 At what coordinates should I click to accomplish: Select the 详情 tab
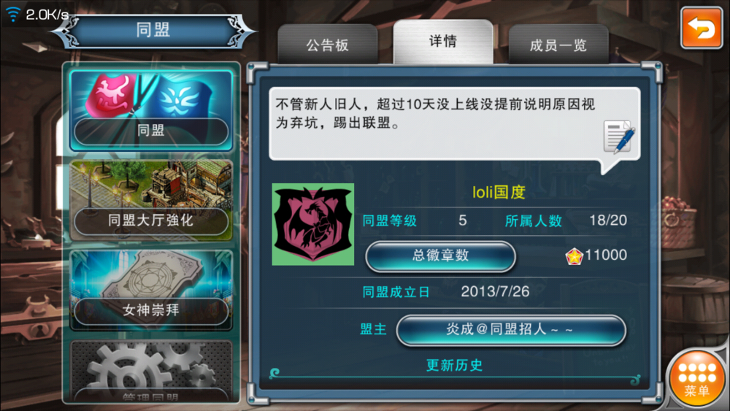click(x=443, y=42)
